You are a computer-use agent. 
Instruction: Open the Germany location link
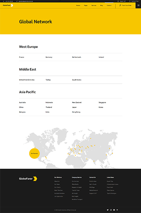49,57
